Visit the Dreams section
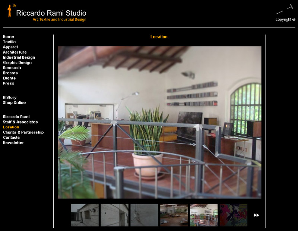Viewport: 298px width, 231px height. coord(10,73)
